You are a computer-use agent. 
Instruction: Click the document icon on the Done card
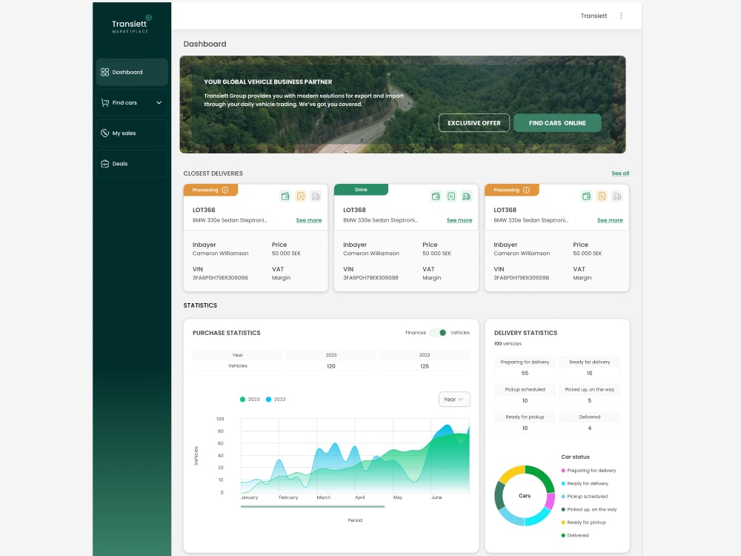[x=451, y=196]
